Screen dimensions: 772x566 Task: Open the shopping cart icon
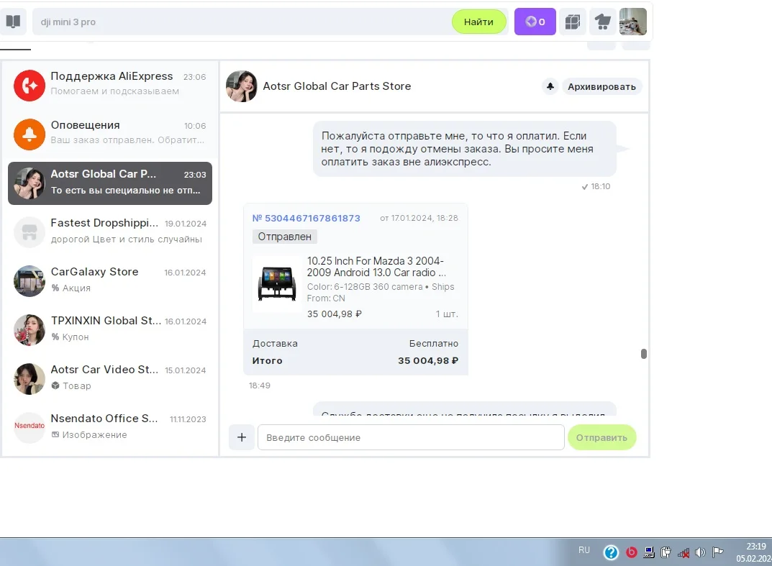click(603, 22)
